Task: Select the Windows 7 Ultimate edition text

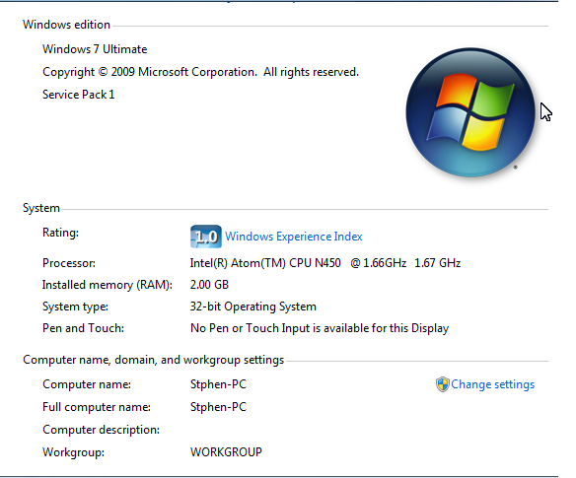Action: tap(95, 49)
